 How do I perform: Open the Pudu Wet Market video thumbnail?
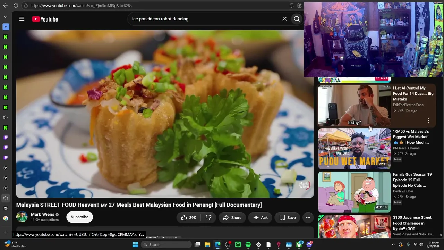click(x=354, y=149)
